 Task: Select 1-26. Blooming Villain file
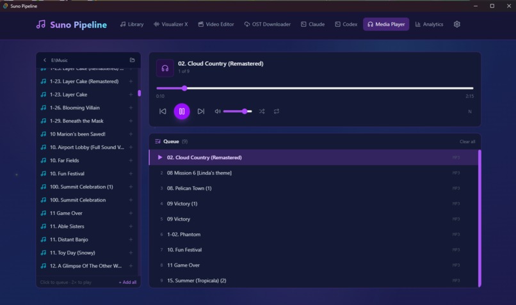(x=87, y=107)
